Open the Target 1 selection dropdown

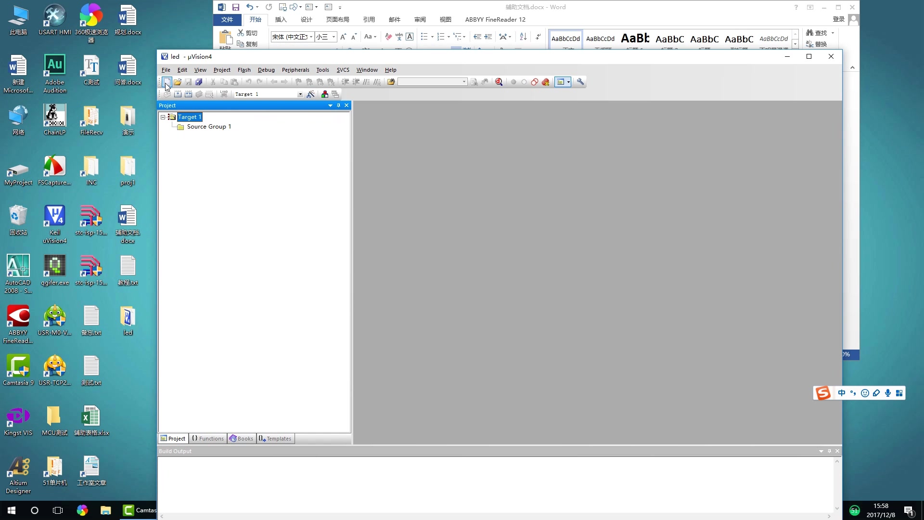(300, 94)
